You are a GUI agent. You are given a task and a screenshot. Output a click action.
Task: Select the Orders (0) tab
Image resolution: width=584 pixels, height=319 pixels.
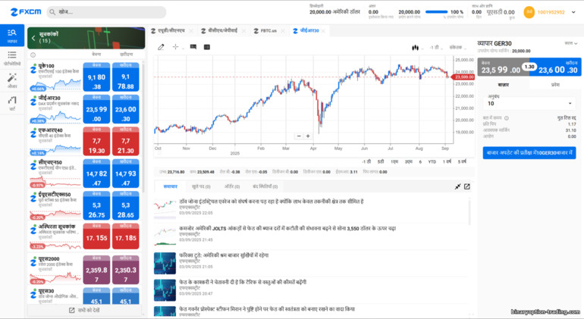coord(232,186)
